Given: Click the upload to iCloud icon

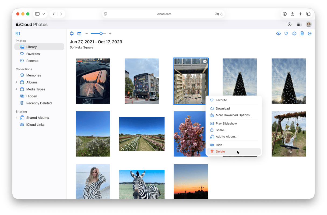Looking at the screenshot, I should [278, 34].
